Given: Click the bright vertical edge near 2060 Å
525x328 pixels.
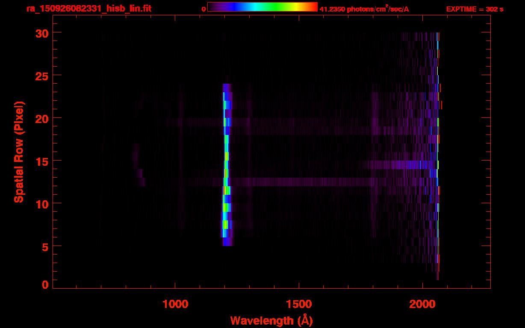Looking at the screenshot, I should click(438, 156).
